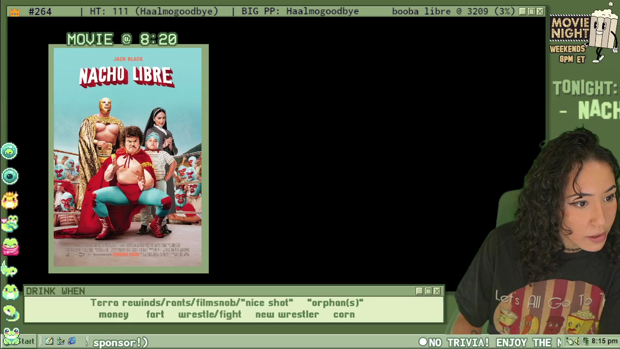Click the "TONIGHT:" heading
The width and height of the screenshot is (620, 349).
(x=585, y=88)
